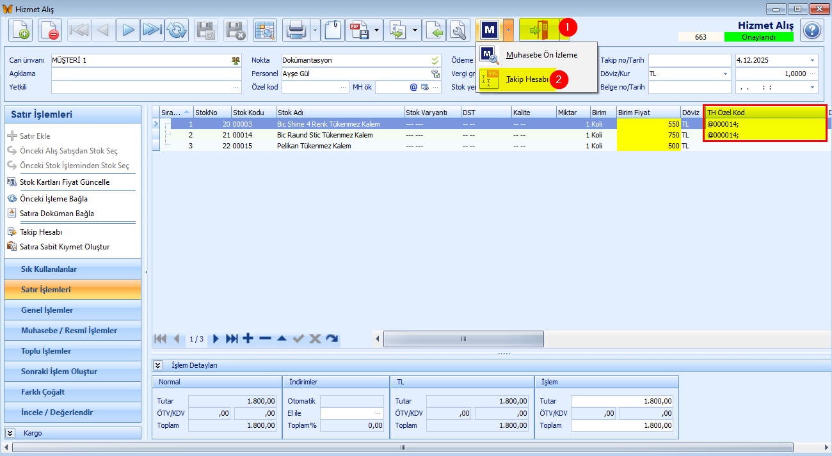
Task: Click the delete record icon with red minus
Action: (49, 29)
